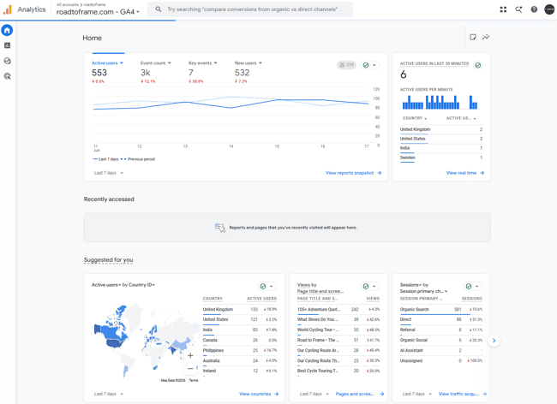Click Australia row in country table
The image size is (557, 404).
pos(240,360)
